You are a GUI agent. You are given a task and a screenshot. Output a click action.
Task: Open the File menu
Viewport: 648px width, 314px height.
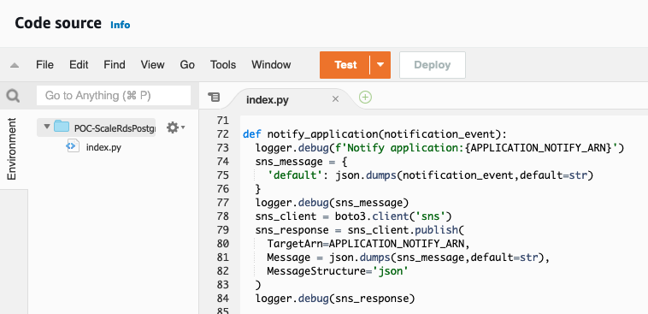point(44,65)
